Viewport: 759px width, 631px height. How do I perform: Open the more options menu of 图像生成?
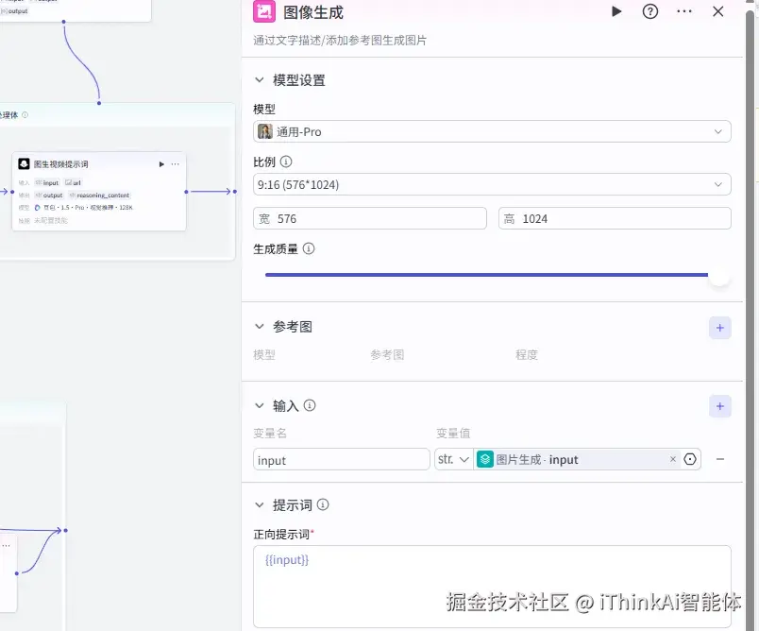(x=685, y=12)
